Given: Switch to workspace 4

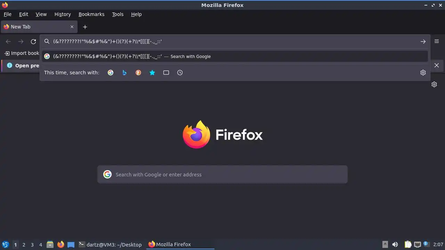Looking at the screenshot, I should pos(40,244).
